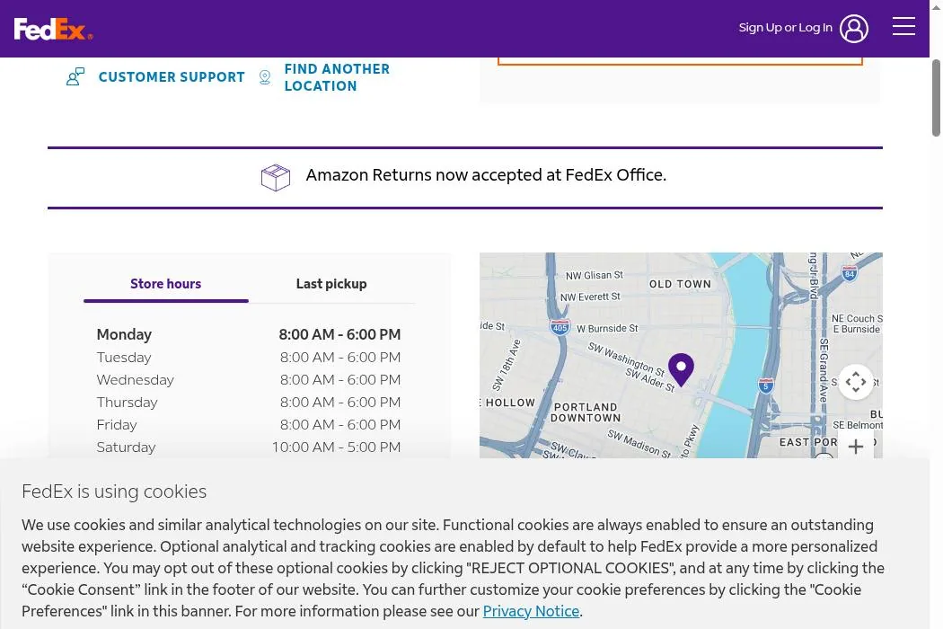Select the purple store marker on map

(x=681, y=369)
